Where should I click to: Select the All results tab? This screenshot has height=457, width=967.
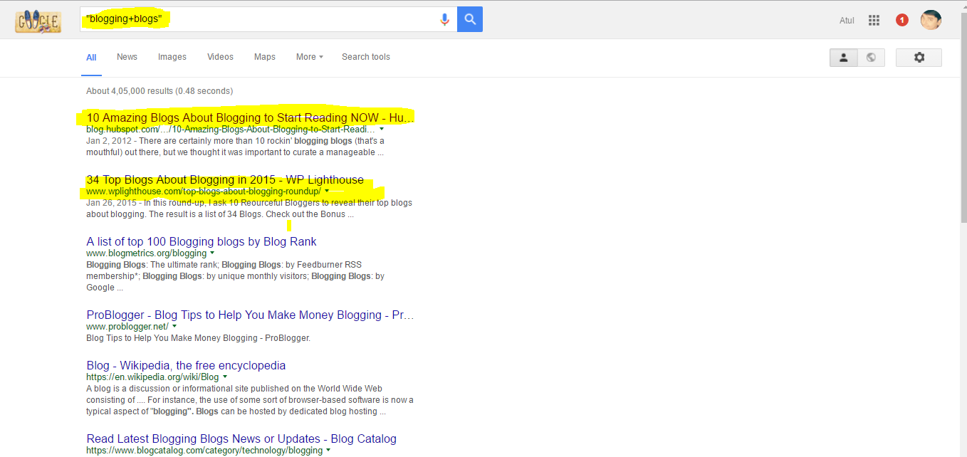(91, 58)
